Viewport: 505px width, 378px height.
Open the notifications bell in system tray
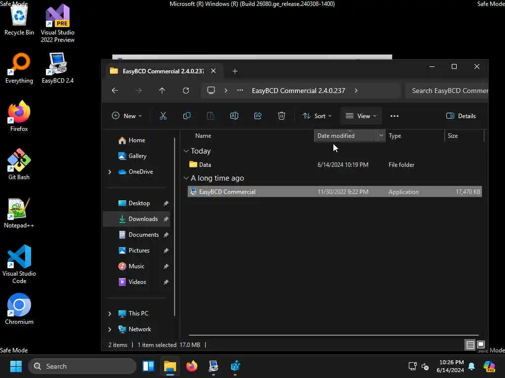point(471,366)
